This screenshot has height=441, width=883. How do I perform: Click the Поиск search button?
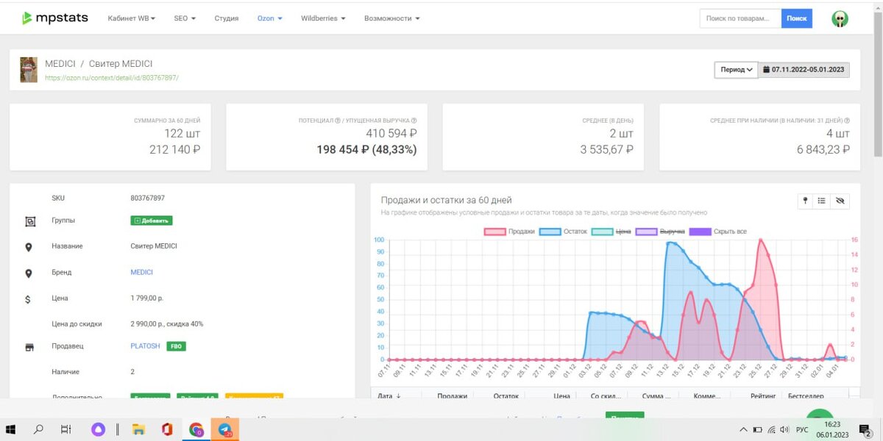[797, 18]
